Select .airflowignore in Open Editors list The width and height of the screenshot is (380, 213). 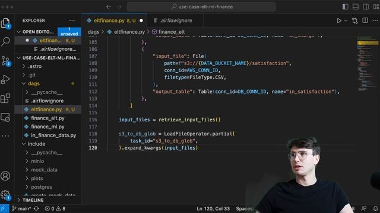[x=49, y=49]
